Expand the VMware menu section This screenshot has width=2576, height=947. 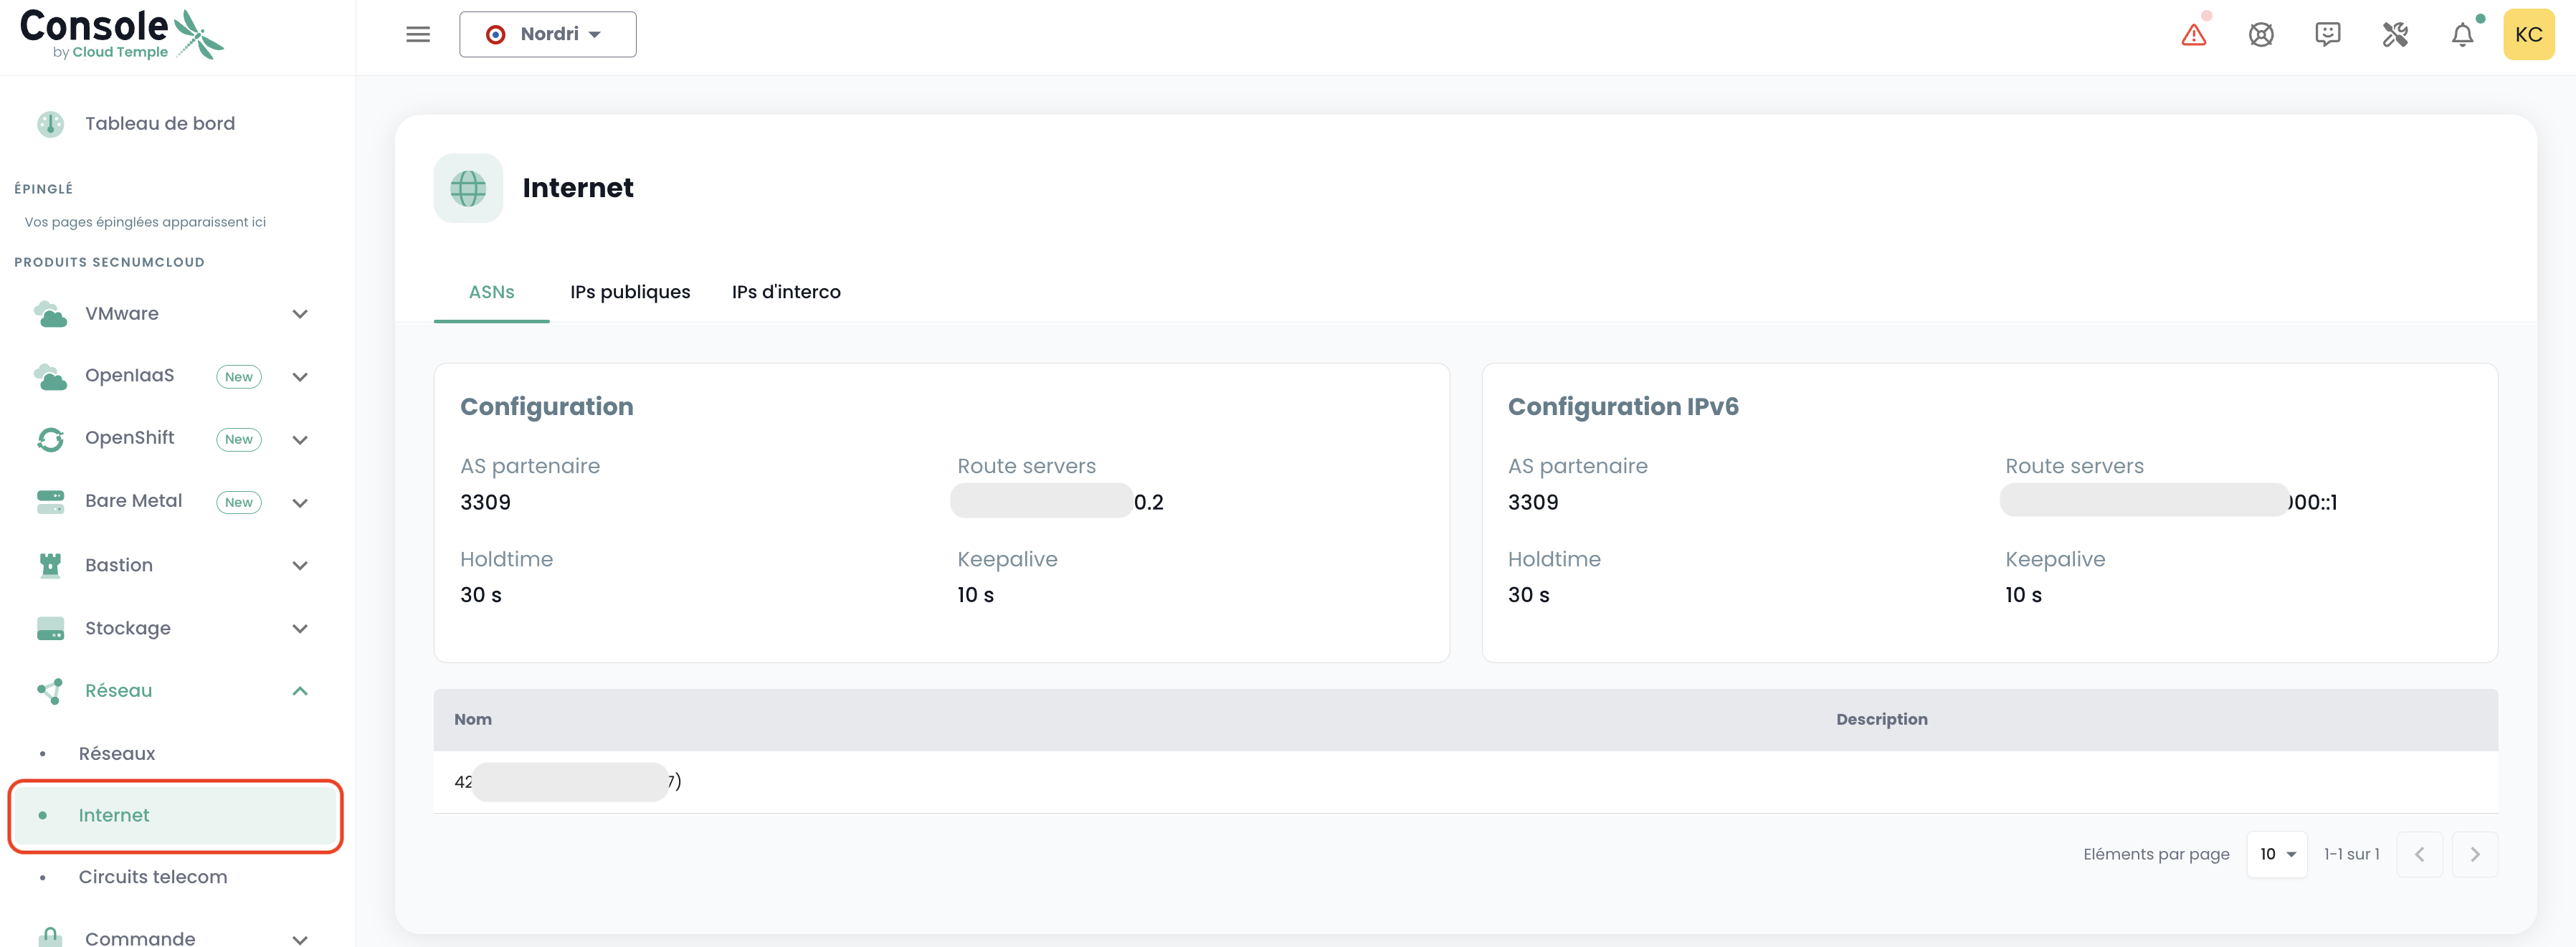(x=299, y=314)
